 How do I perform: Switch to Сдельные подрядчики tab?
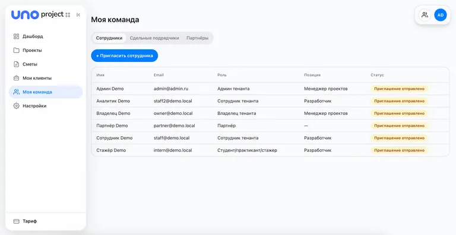click(x=154, y=38)
